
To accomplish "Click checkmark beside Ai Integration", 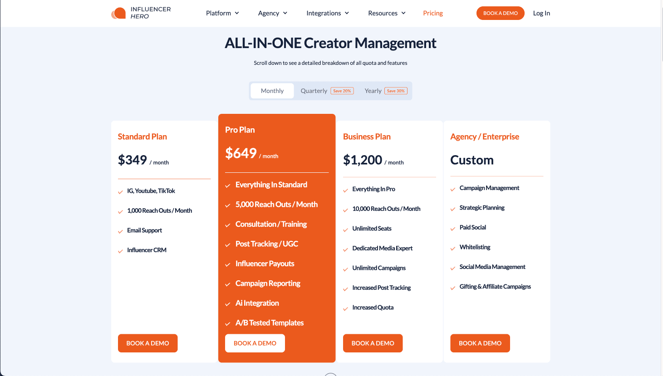I will pos(228,304).
